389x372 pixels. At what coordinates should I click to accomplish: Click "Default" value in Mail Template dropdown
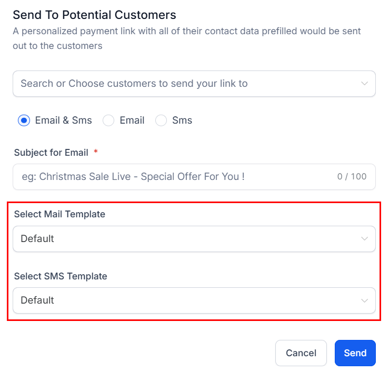point(37,239)
